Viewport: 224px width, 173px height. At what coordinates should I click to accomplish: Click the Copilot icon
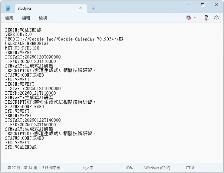click(189, 18)
